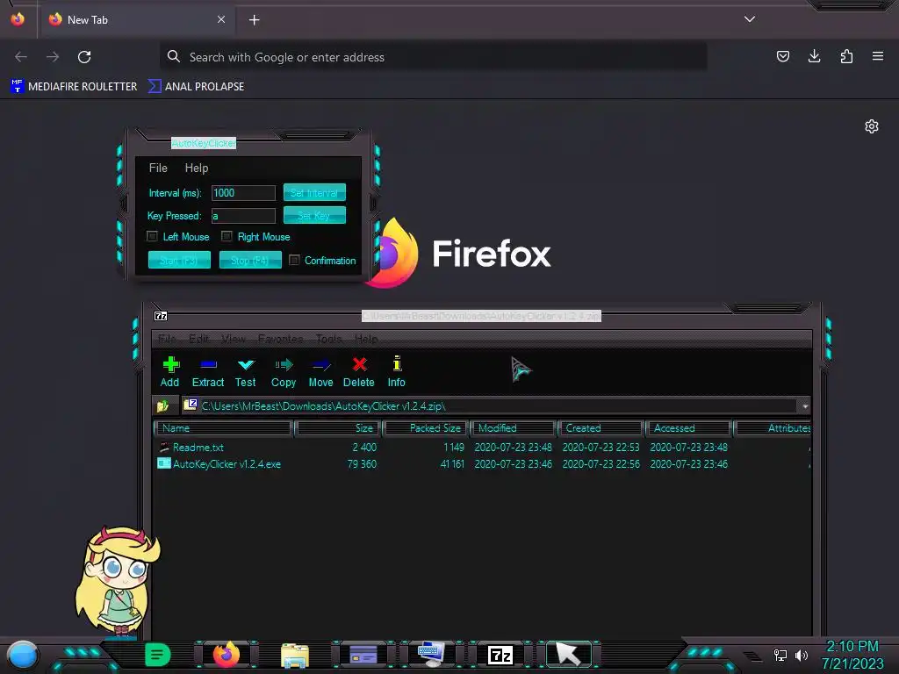The image size is (899, 674).
Task: Click the Start (F3) button
Action: [x=179, y=260]
